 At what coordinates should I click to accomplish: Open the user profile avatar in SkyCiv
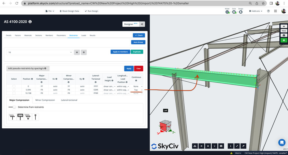click(x=284, y=11)
